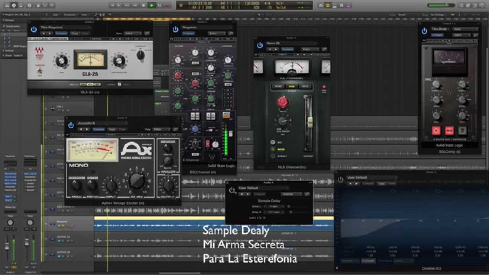Click the link icon in the CLA-2A header

click(147, 33)
